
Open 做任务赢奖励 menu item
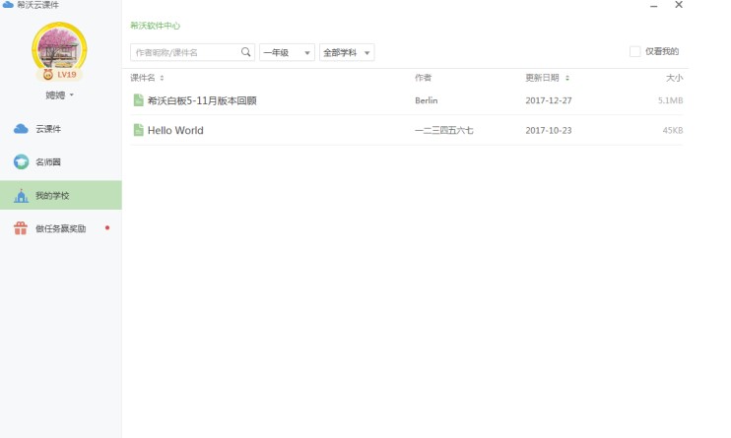[x=61, y=228]
